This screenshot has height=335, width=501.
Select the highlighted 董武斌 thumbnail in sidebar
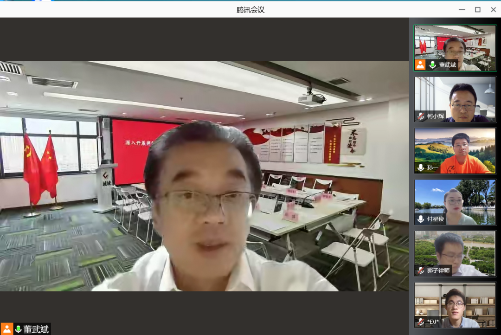coord(455,47)
